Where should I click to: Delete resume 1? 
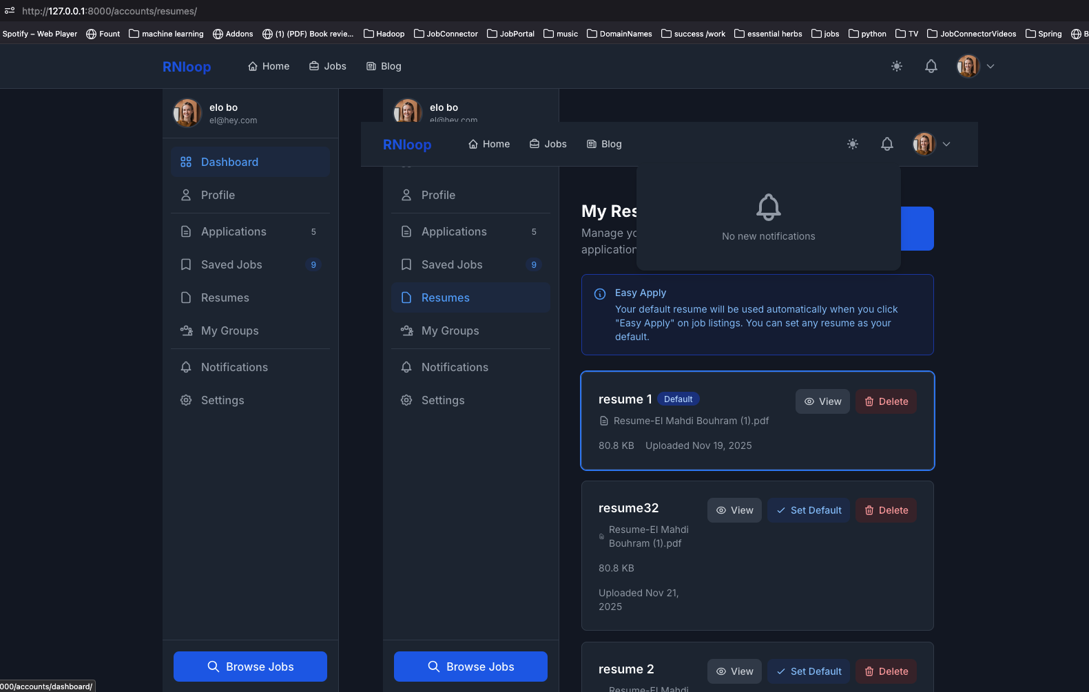click(x=886, y=401)
